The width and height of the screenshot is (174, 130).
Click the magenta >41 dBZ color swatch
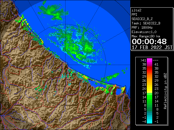(x=150, y=60)
